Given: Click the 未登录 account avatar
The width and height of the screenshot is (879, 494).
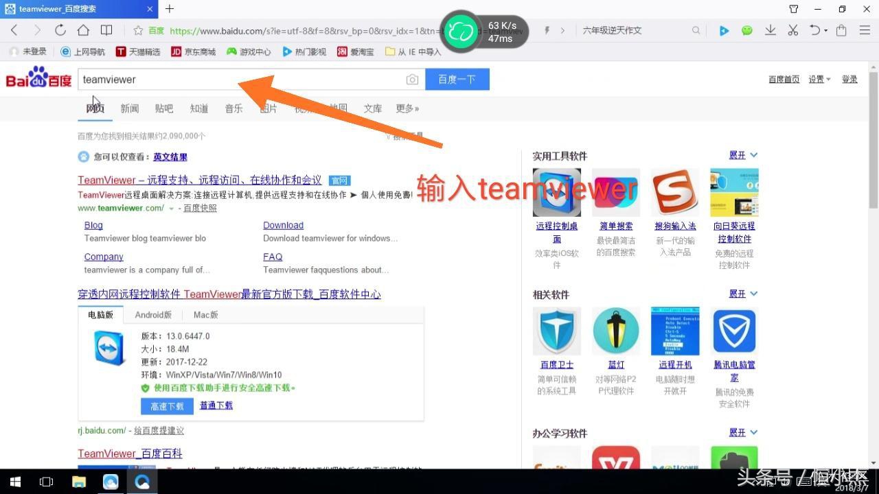Looking at the screenshot, I should [15, 51].
